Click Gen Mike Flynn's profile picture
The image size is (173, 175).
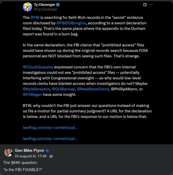coord(8,153)
